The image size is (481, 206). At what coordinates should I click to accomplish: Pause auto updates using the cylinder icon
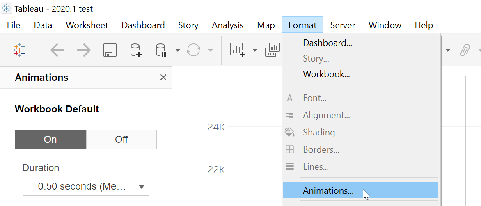pyautogui.click(x=160, y=50)
